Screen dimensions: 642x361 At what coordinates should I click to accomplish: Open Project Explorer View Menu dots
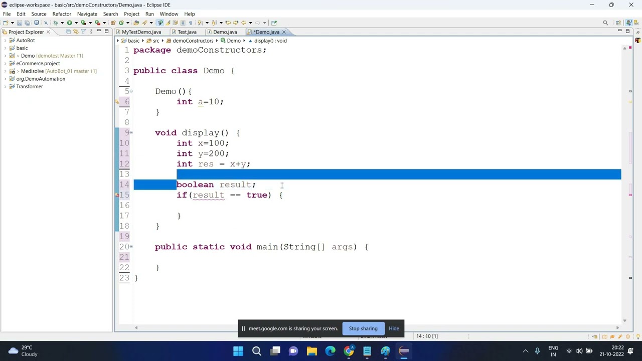[91, 32]
